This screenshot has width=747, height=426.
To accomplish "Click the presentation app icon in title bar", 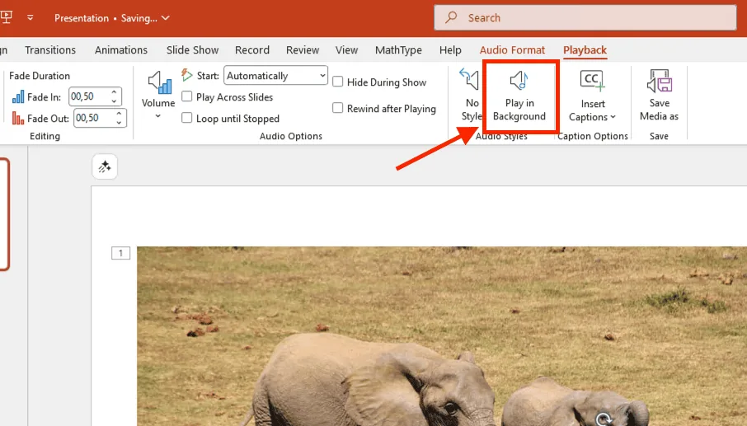I will (x=6, y=17).
